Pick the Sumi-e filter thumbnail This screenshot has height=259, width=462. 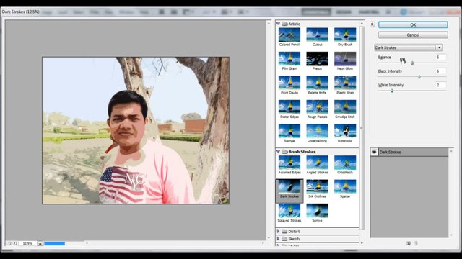(317, 211)
